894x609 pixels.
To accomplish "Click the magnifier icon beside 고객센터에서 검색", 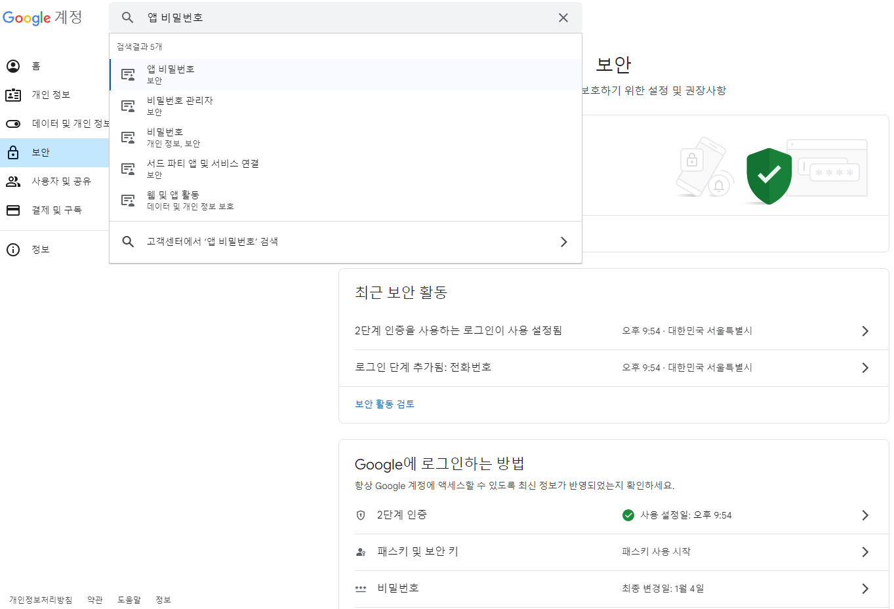I will click(x=129, y=242).
